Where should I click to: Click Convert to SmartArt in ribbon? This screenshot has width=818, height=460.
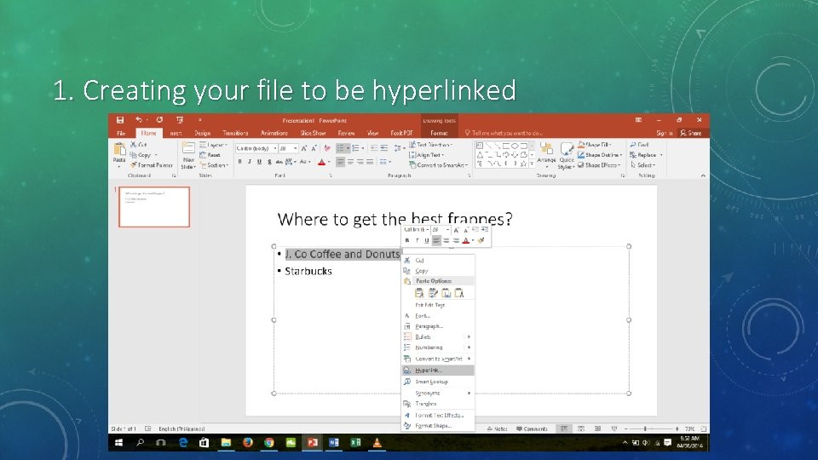pos(438,164)
